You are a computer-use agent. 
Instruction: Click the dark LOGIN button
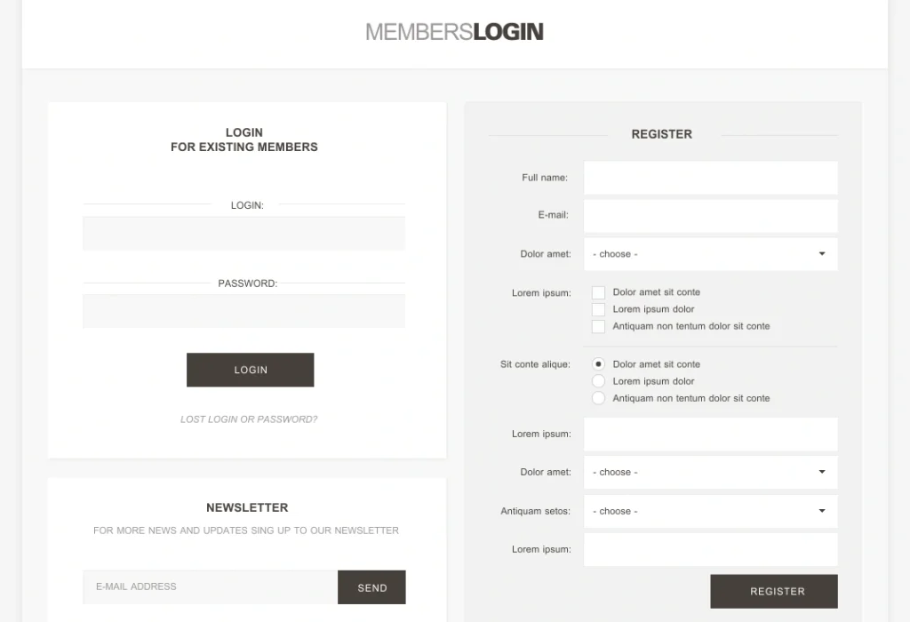point(250,370)
